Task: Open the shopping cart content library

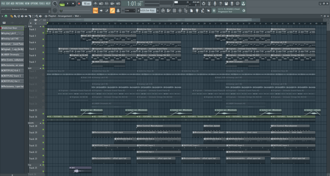Action: point(214,10)
